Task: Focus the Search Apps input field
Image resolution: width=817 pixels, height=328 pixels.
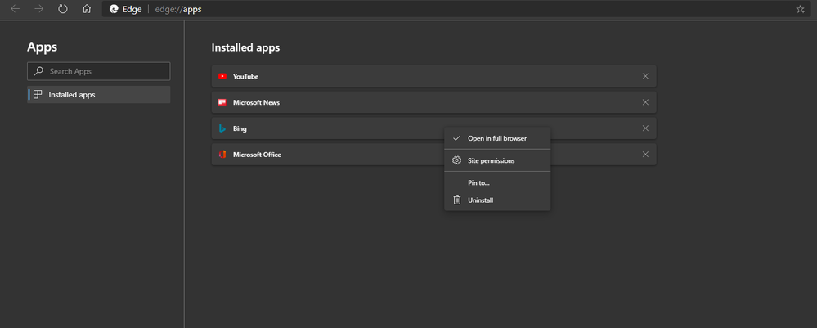Action: coord(98,71)
